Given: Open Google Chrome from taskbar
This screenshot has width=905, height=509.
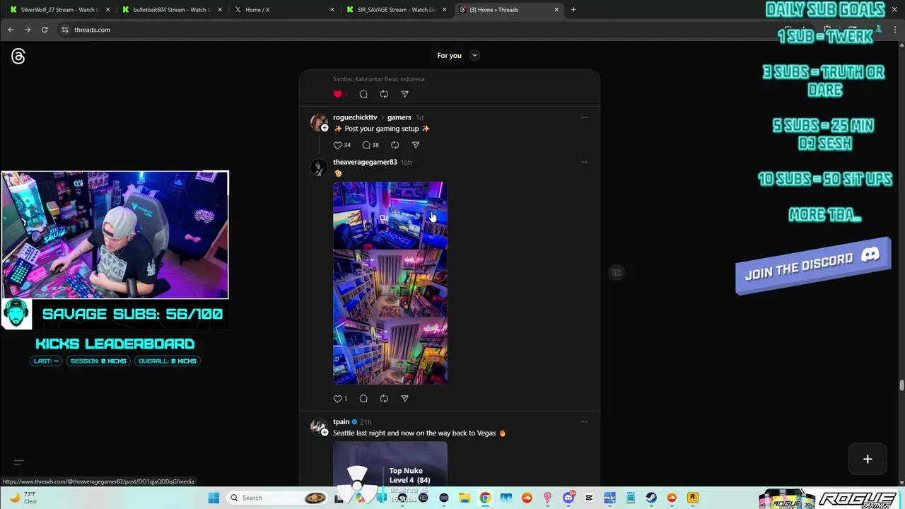Looking at the screenshot, I should tap(485, 498).
